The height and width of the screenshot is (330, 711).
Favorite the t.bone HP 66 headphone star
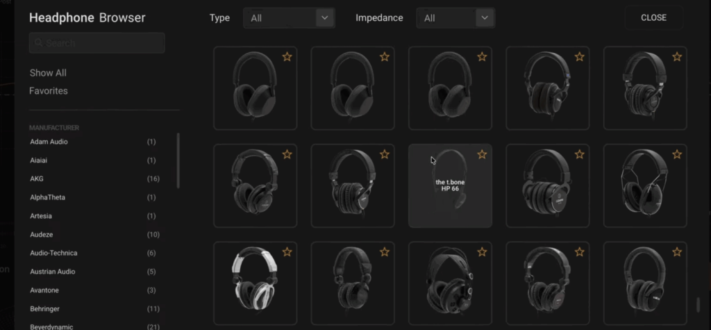point(482,154)
